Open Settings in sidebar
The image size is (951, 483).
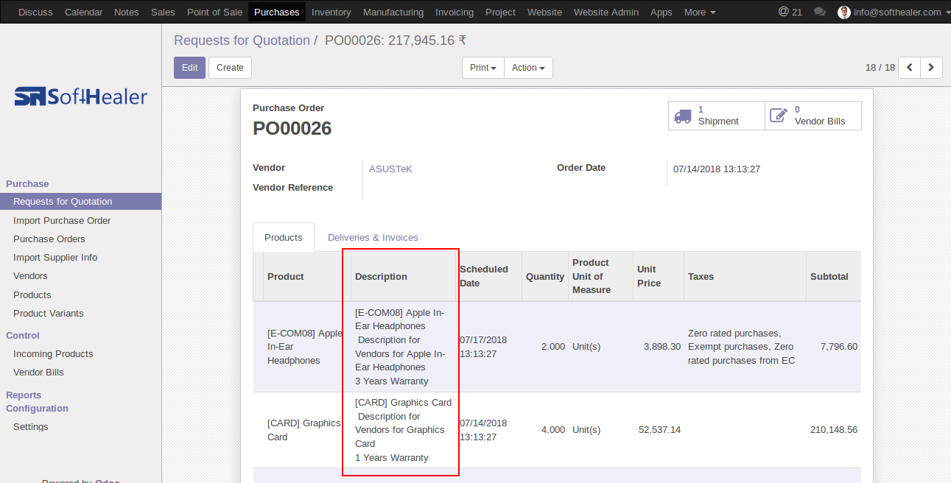coord(31,426)
